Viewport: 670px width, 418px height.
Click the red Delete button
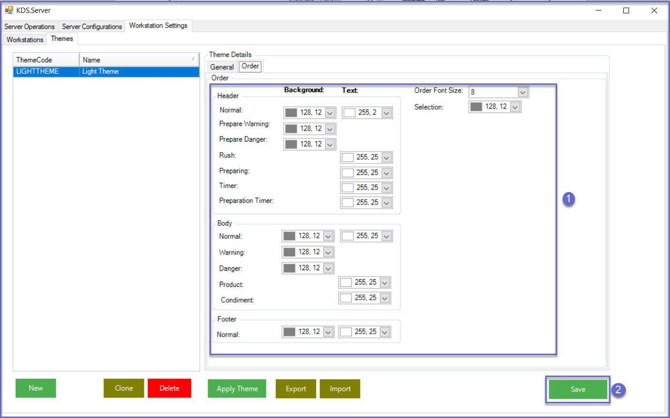tap(169, 388)
